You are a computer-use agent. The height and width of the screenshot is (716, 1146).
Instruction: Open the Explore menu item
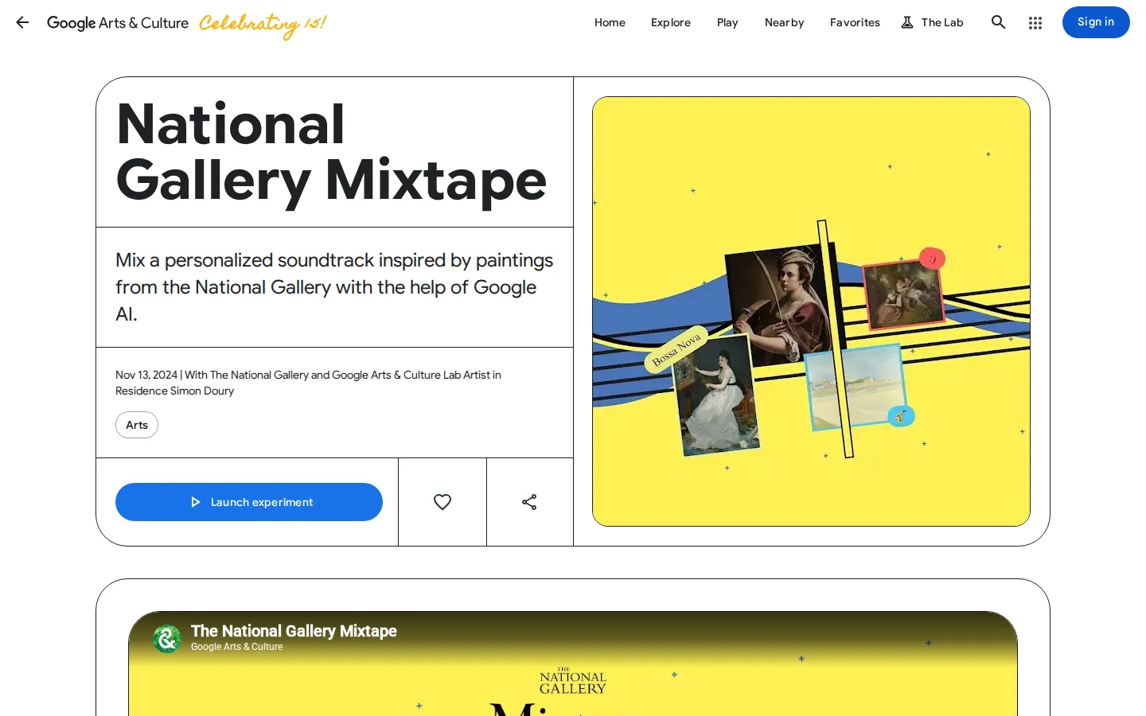point(671,22)
